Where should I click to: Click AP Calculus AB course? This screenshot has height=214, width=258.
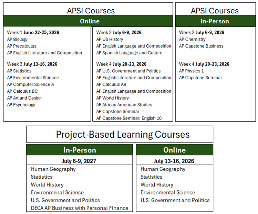[111, 85]
